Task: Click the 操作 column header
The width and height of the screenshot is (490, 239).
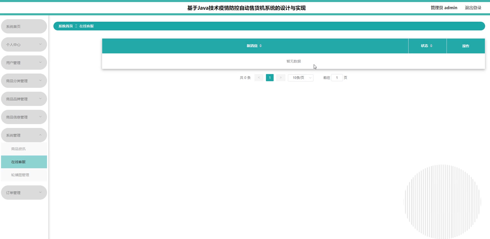Action: click(466, 46)
